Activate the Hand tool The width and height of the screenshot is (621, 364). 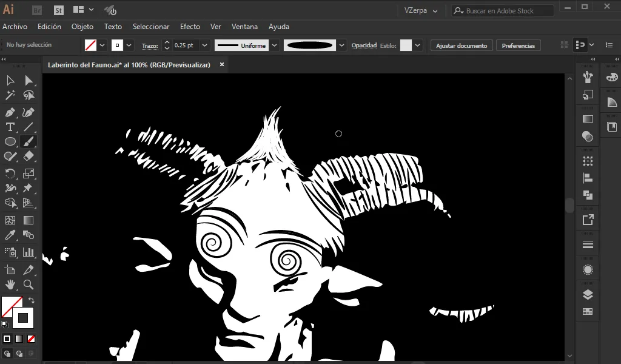coord(10,285)
